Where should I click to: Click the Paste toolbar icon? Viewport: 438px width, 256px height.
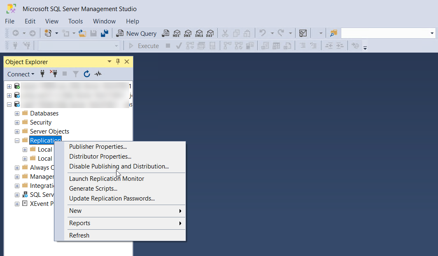pos(247,33)
